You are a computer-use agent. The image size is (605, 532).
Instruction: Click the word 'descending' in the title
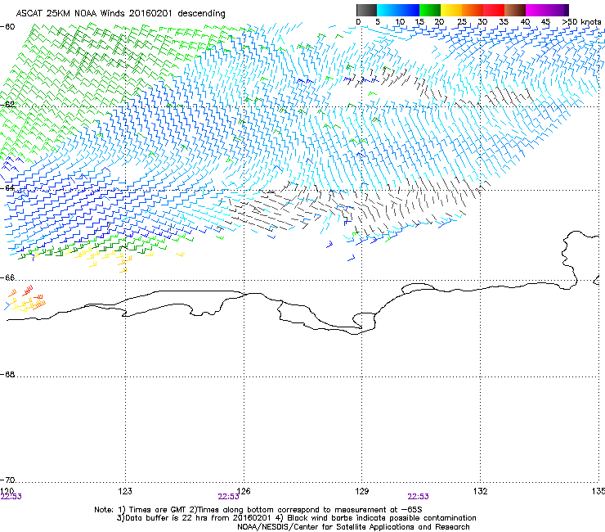point(201,14)
